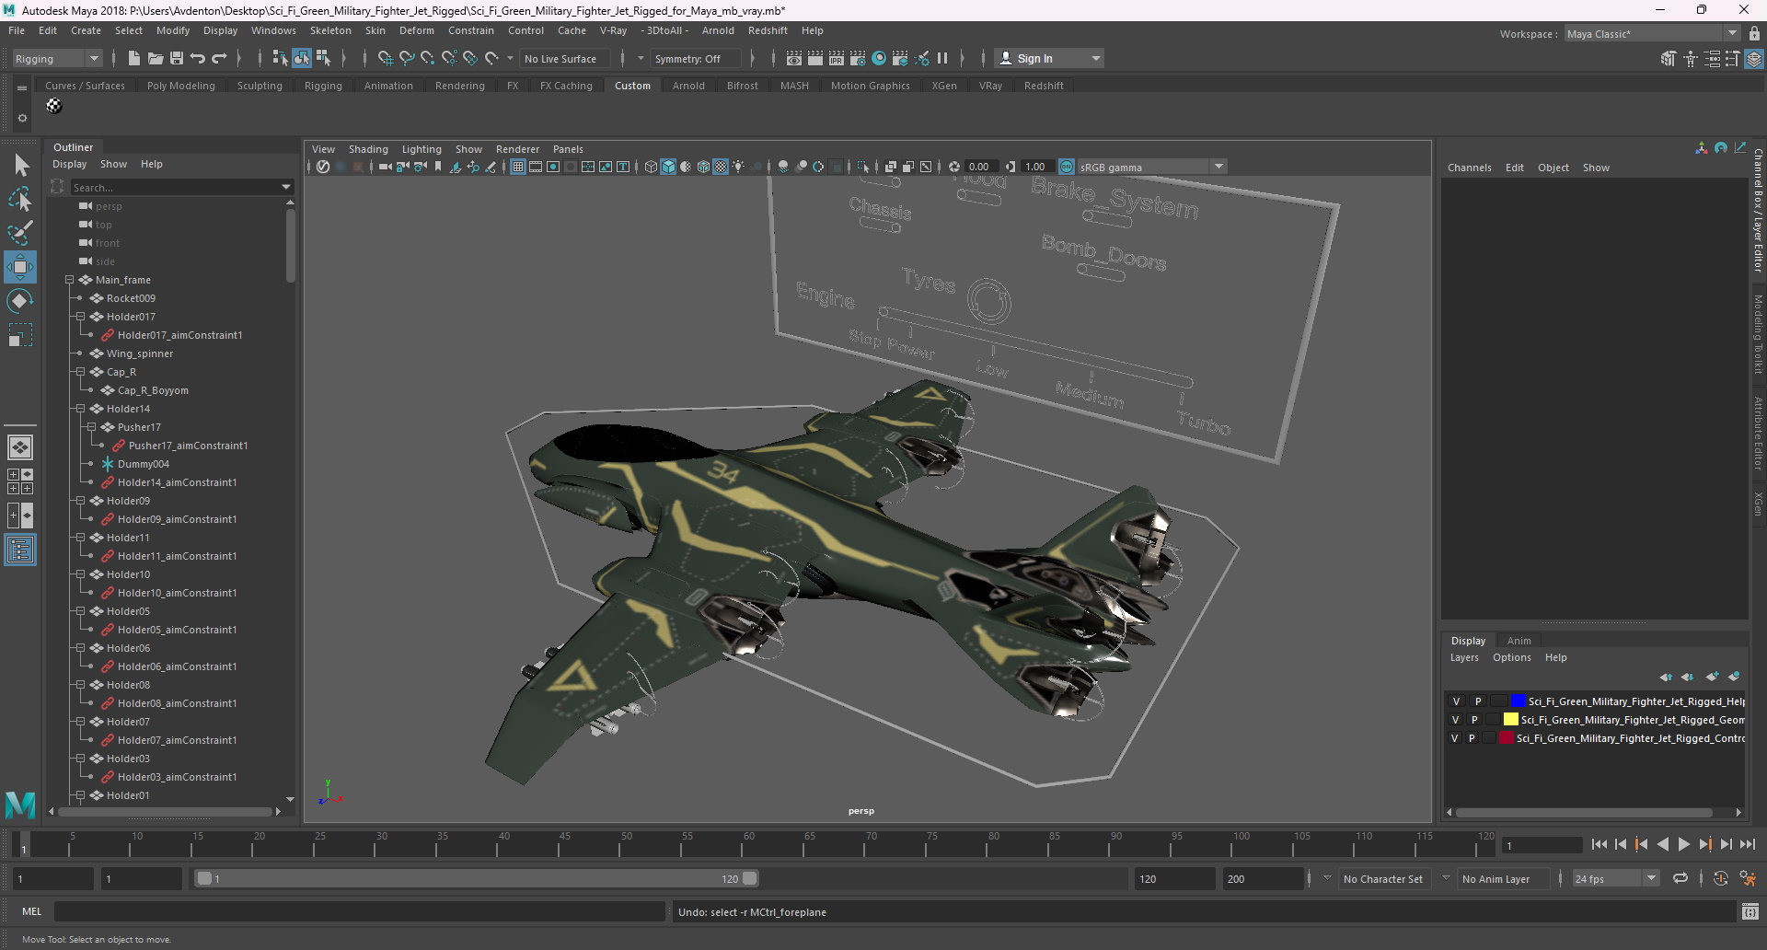Open the Script Editor icon

pyautogui.click(x=1750, y=911)
